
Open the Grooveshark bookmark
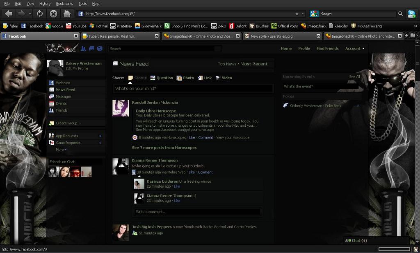[148, 26]
